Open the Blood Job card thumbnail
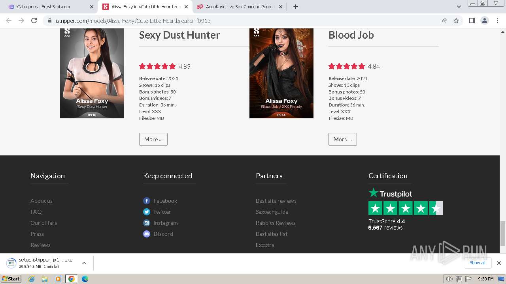Viewport: 506px width, 284px height. click(281, 73)
